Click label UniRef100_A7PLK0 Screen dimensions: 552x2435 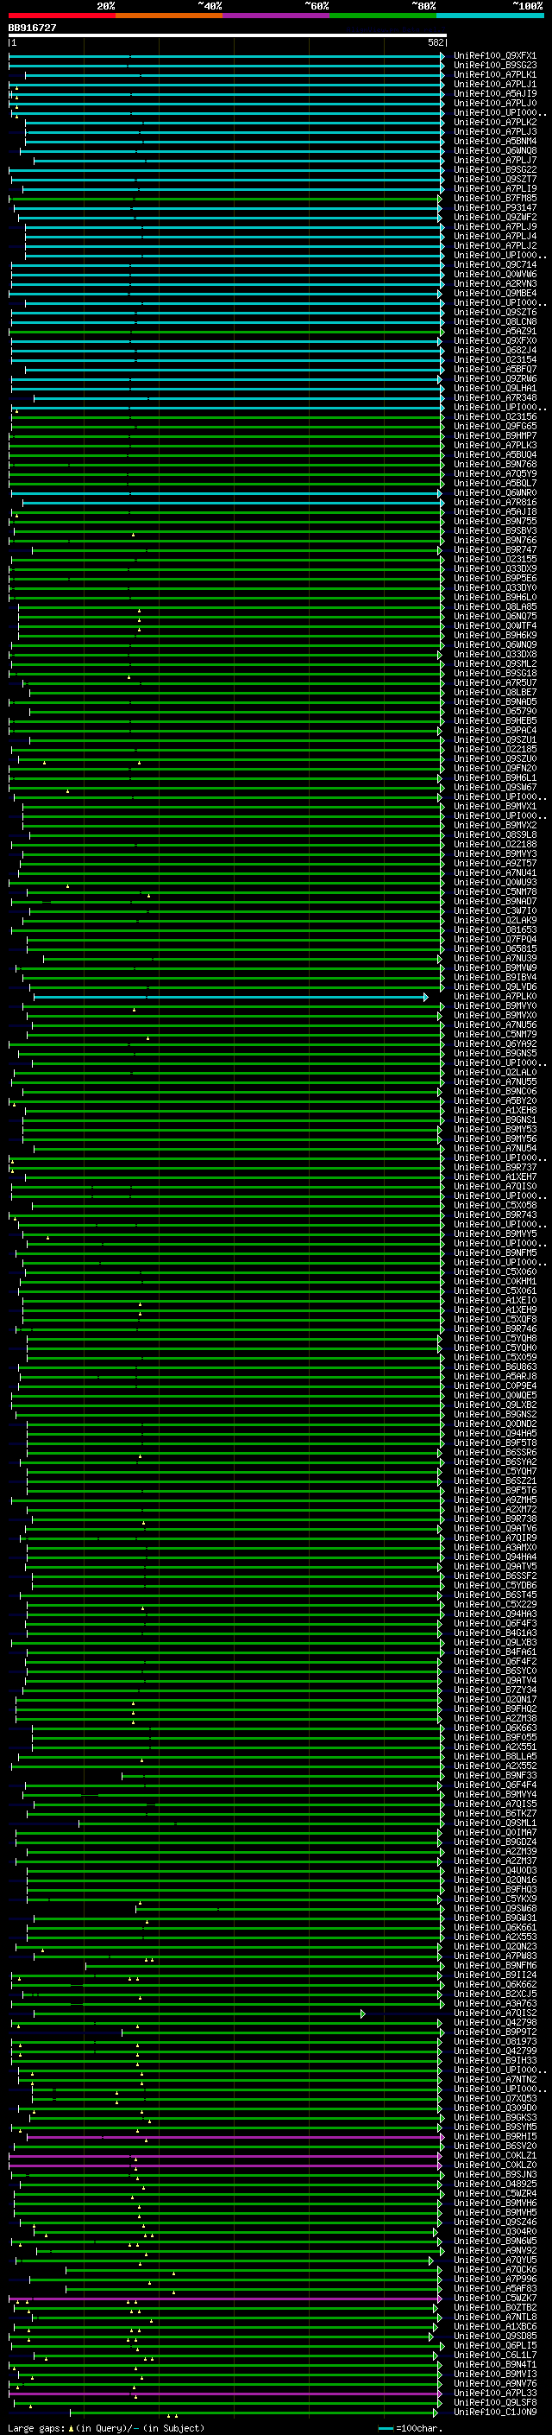pos(494,996)
